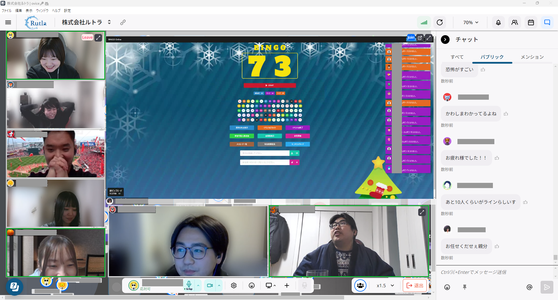Switch to the メンション tab
The image size is (558, 300).
532,57
